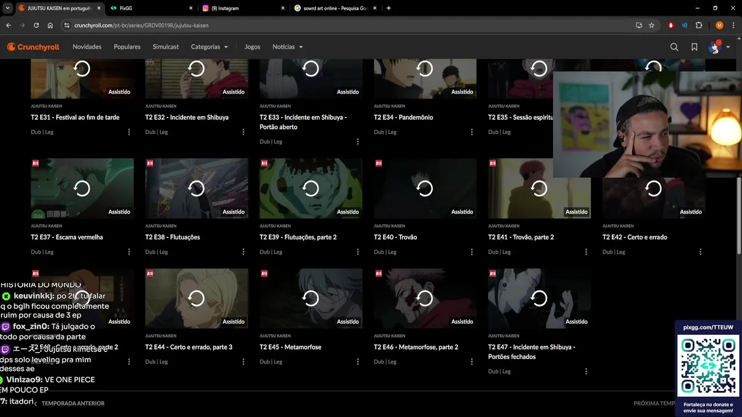Replay T2 E46 Metamorfose parte 2 thumbnail

[x=425, y=298]
